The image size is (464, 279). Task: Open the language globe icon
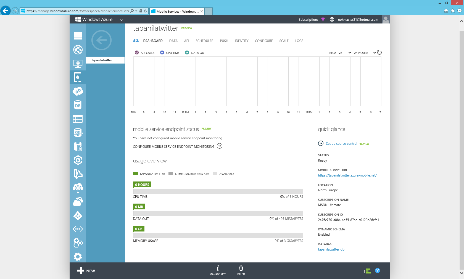[x=332, y=19]
